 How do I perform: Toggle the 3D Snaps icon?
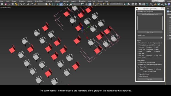pyautogui.click(x=94, y=4)
